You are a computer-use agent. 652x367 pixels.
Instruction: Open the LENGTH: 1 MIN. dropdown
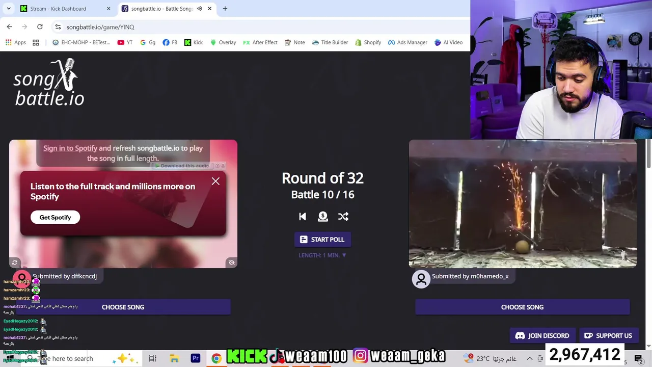pos(322,255)
